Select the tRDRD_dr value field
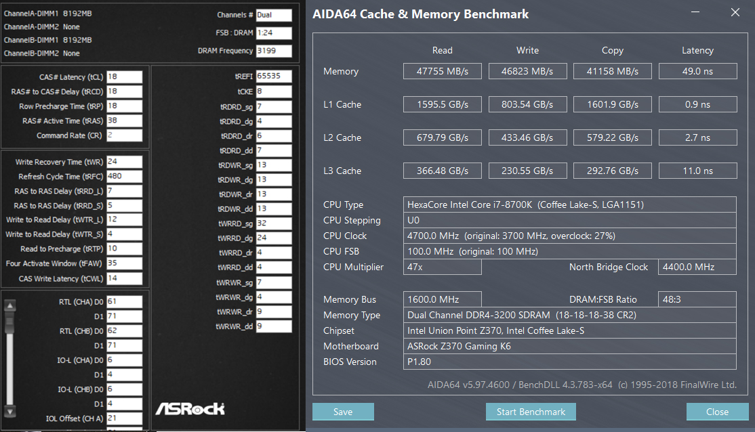Image resolution: width=755 pixels, height=432 pixels. click(274, 135)
